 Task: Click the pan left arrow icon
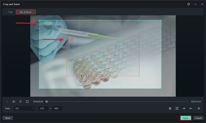[191, 108]
